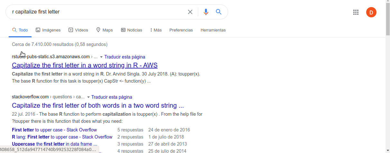Viewport: 390px width, 153px height.
Task: Open "Capitalize the first letter of both words" result
Action: click(x=98, y=105)
